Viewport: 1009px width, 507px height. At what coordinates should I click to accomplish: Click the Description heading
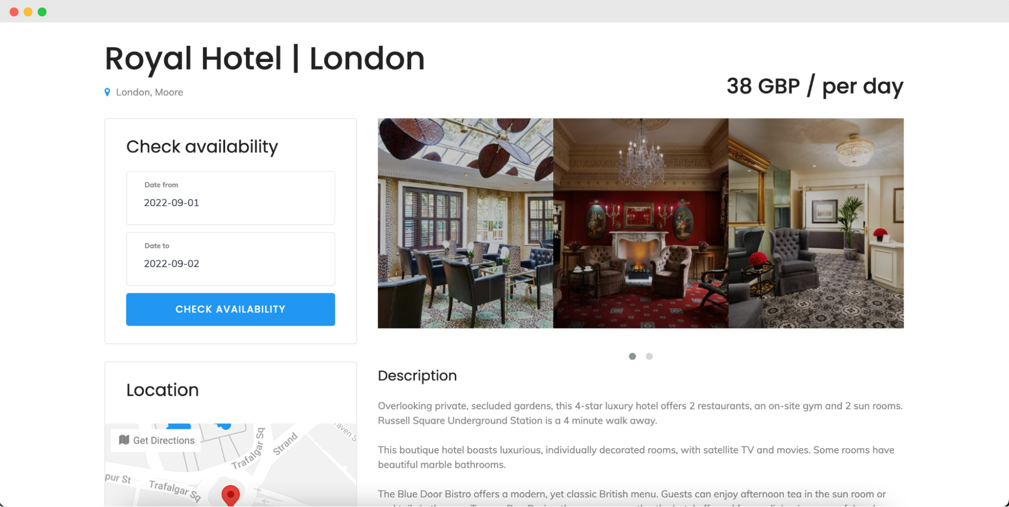tap(417, 376)
